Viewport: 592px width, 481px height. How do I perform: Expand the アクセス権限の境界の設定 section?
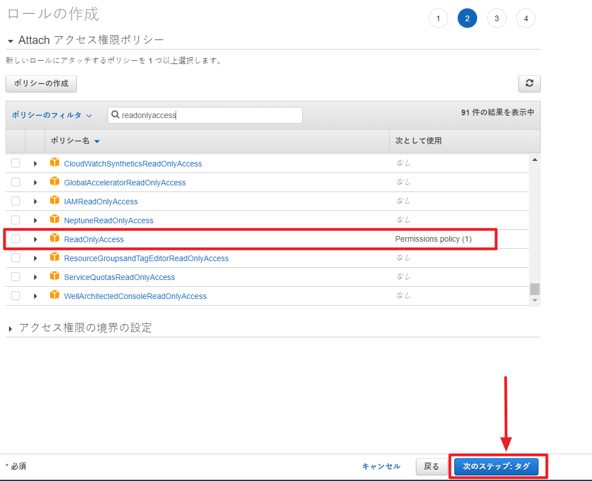coord(11,329)
